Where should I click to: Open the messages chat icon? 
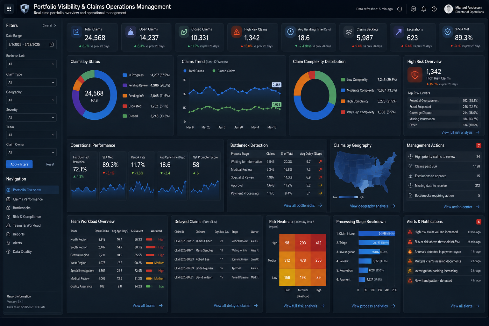pos(413,9)
